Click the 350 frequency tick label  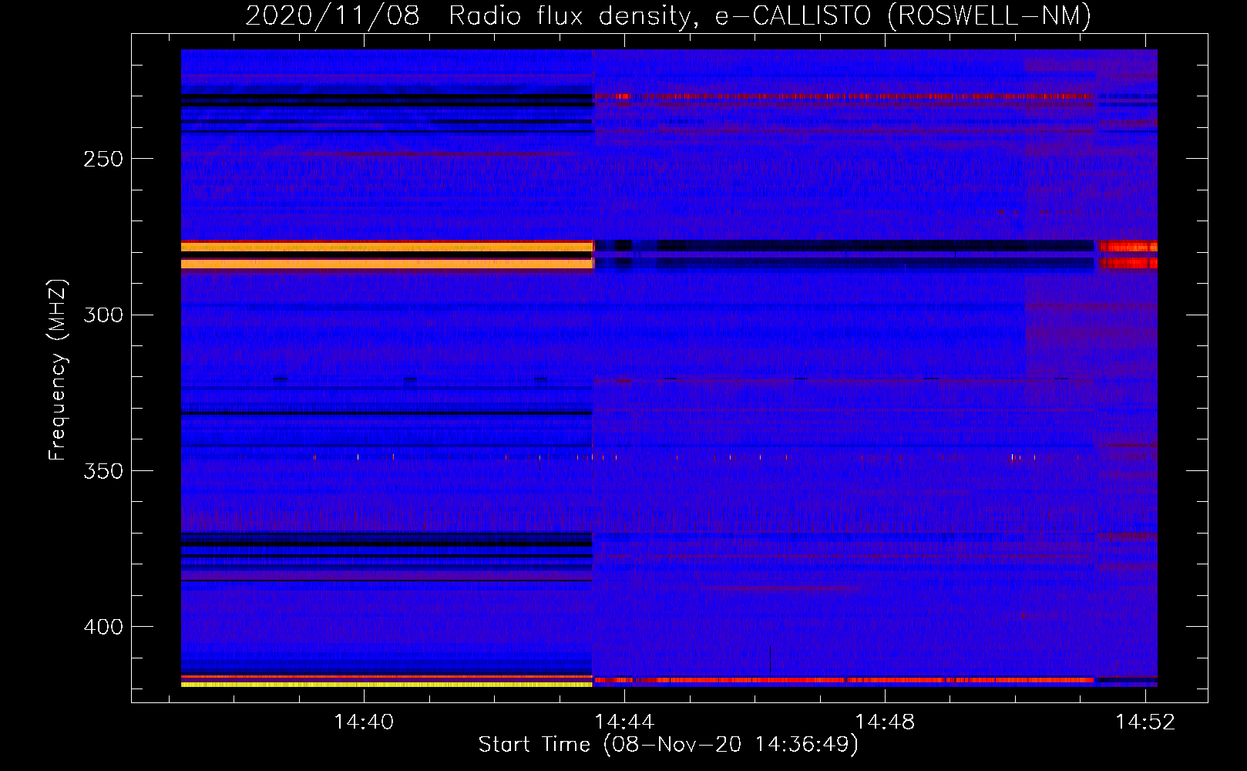(103, 471)
